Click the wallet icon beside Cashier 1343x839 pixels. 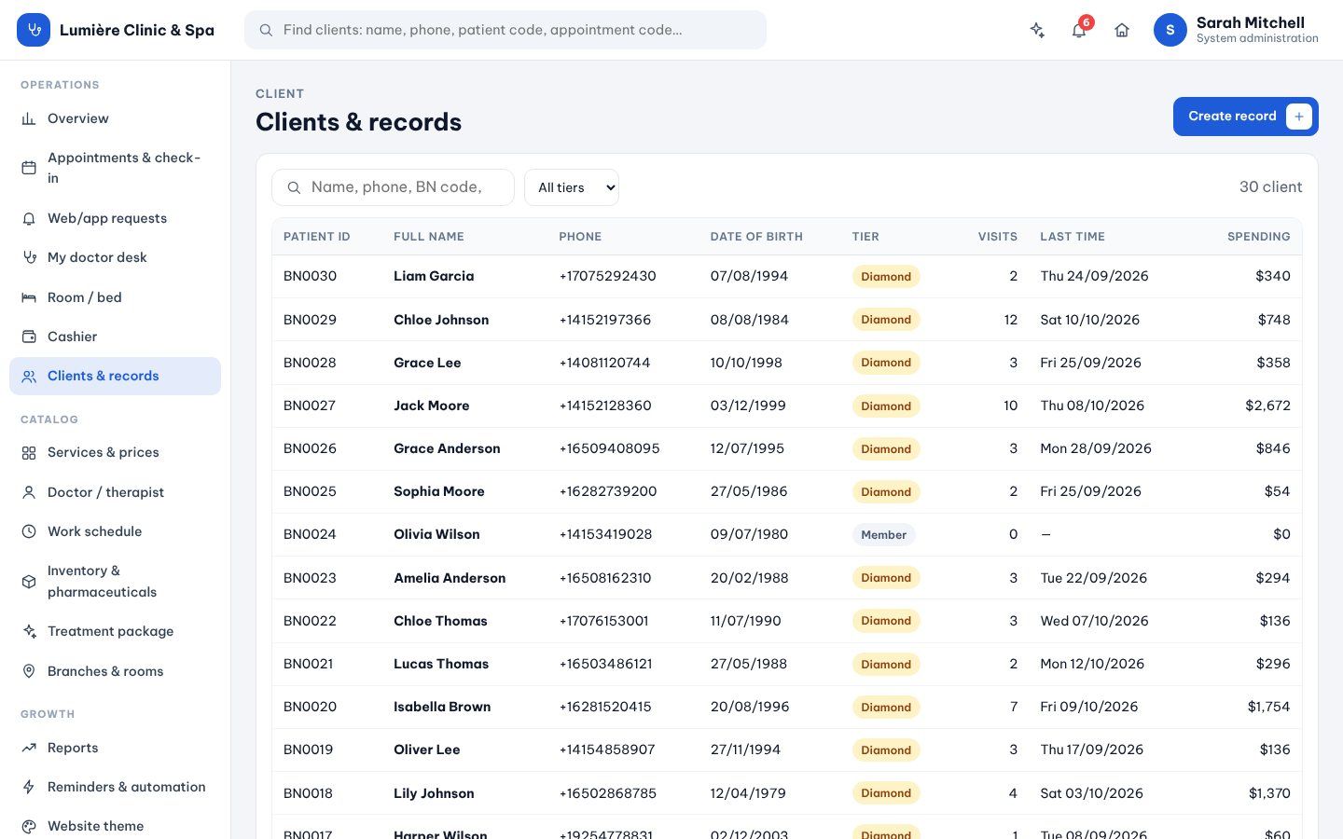29,337
